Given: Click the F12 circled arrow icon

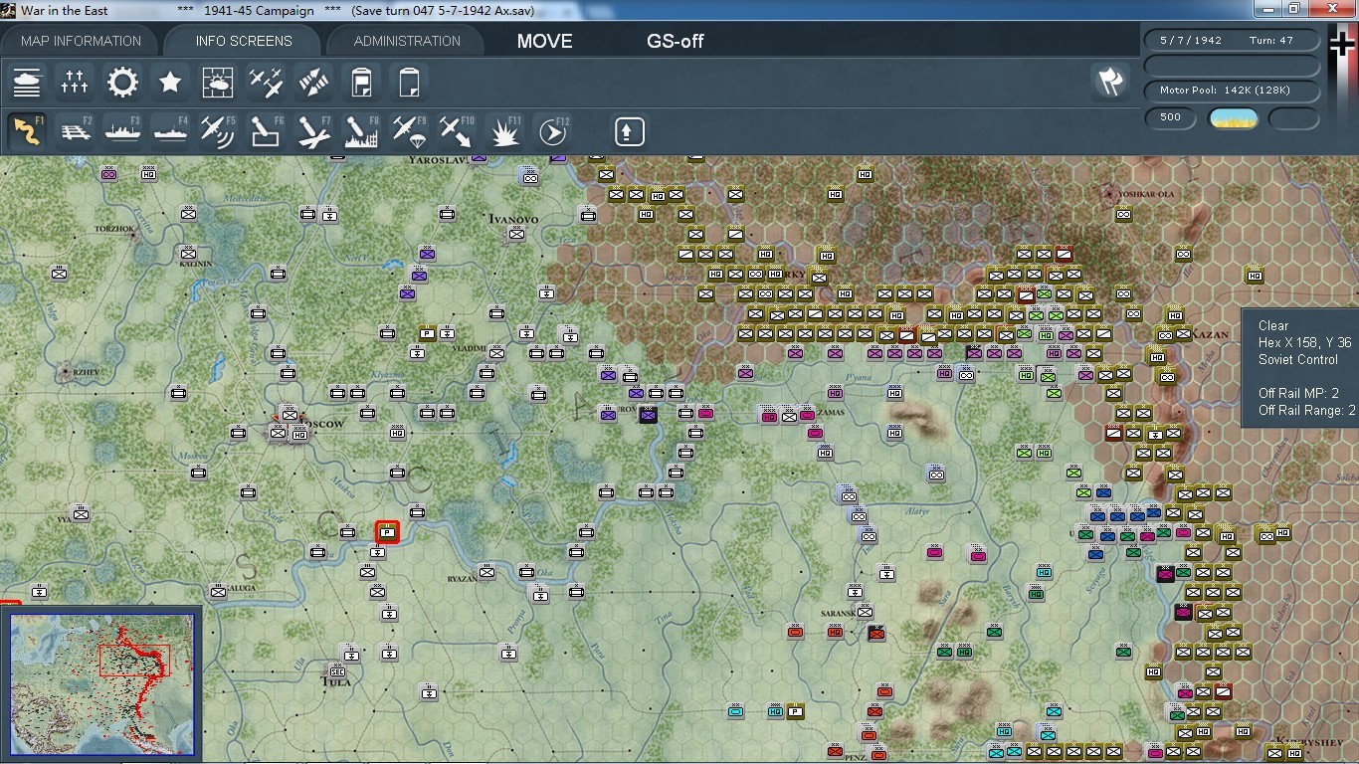Looking at the screenshot, I should tap(552, 131).
